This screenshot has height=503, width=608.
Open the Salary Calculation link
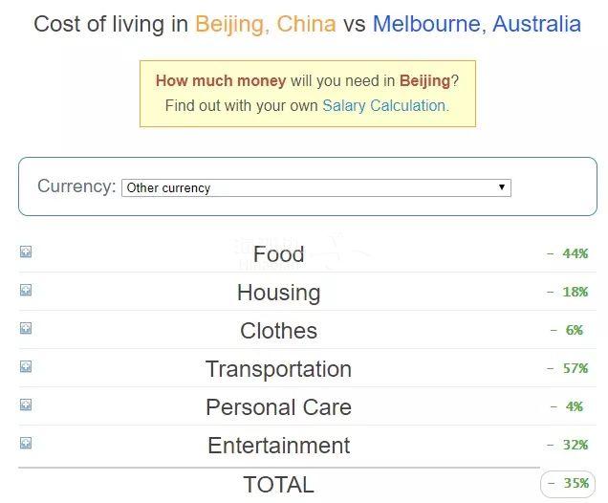(x=385, y=105)
